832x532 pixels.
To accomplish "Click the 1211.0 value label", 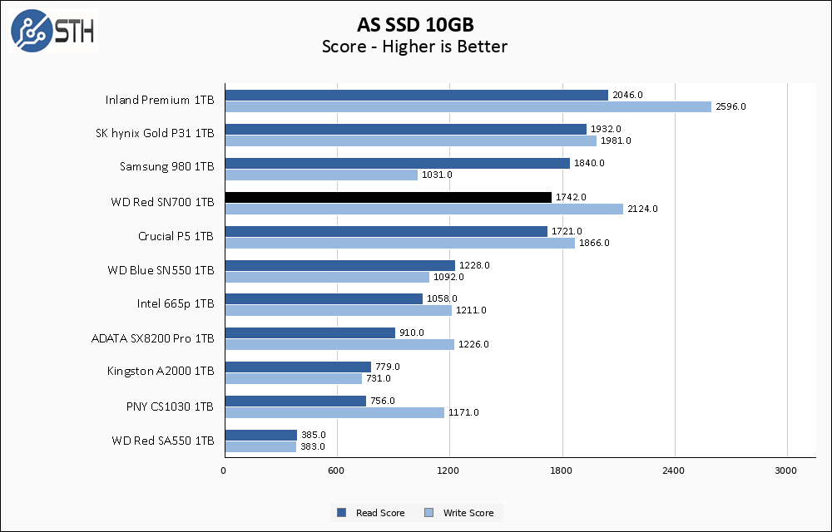I will (471, 310).
